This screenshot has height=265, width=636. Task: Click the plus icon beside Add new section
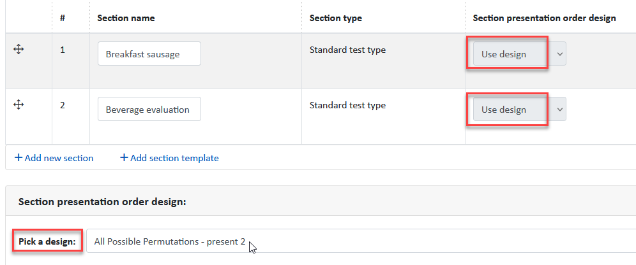point(19,158)
